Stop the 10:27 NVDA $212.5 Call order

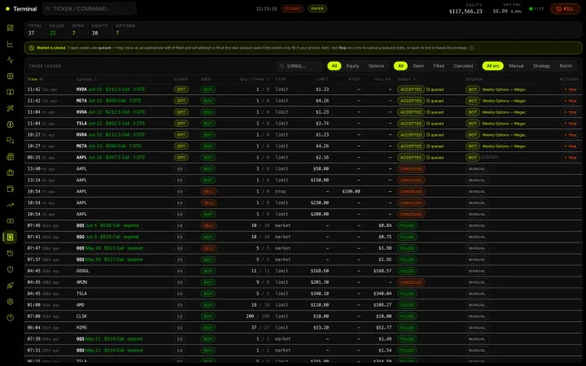pyautogui.click(x=570, y=135)
